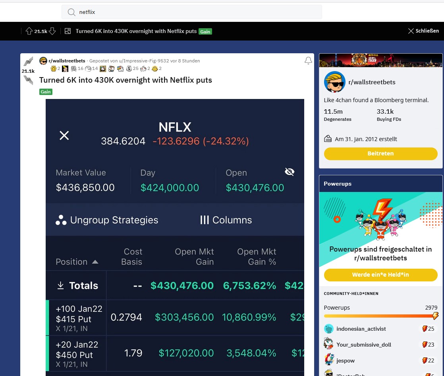Viewport: 444px width, 376px height.
Task: Select Ungroup Strategies
Action: [107, 220]
